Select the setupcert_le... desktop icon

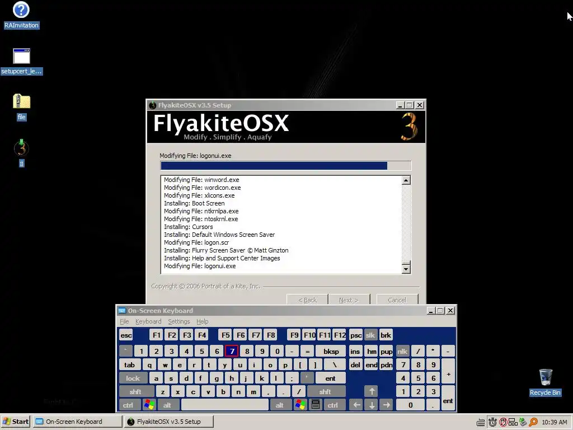point(22,62)
